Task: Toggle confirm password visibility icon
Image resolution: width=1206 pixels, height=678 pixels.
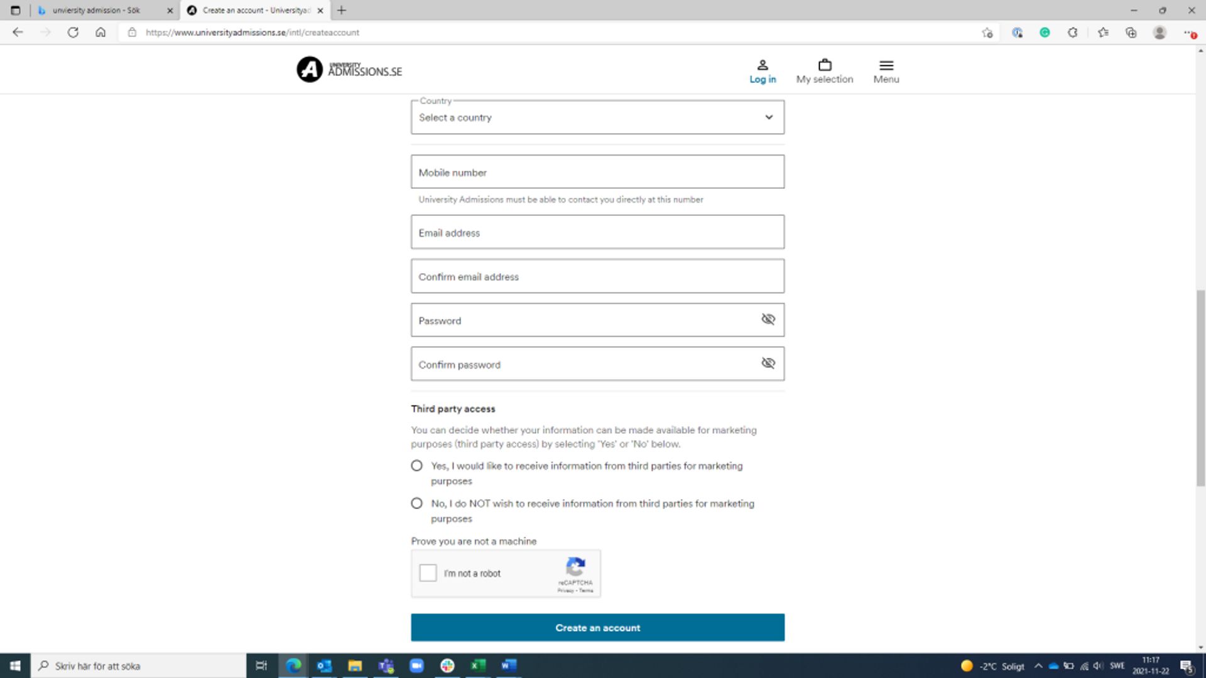Action: (x=768, y=363)
